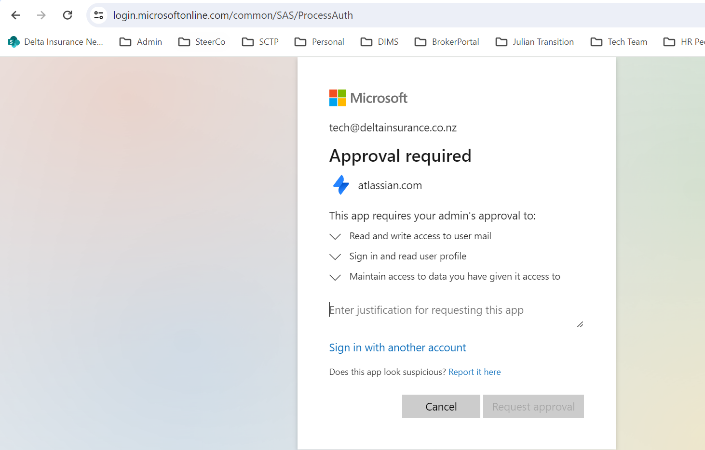This screenshot has width=705, height=450.
Task: Expand the 'Maintain access to data' permission
Action: [x=335, y=277]
